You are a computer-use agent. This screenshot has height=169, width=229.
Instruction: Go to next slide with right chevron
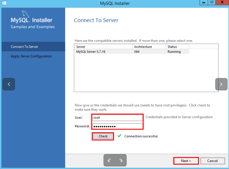(221, 84)
